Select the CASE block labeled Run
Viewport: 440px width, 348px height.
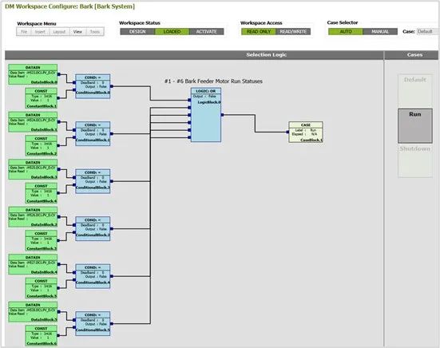(x=306, y=132)
